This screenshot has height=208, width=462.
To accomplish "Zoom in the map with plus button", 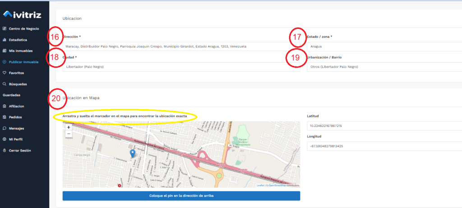I will coord(69,127).
